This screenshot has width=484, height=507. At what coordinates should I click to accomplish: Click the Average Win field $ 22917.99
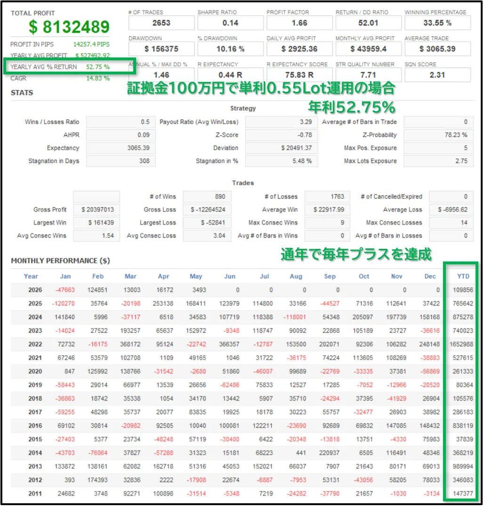coord(327,210)
